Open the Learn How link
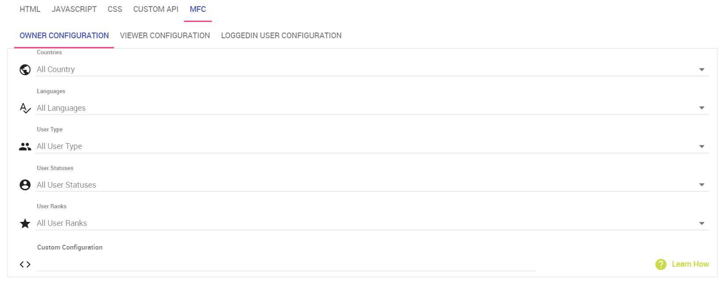 (690, 264)
